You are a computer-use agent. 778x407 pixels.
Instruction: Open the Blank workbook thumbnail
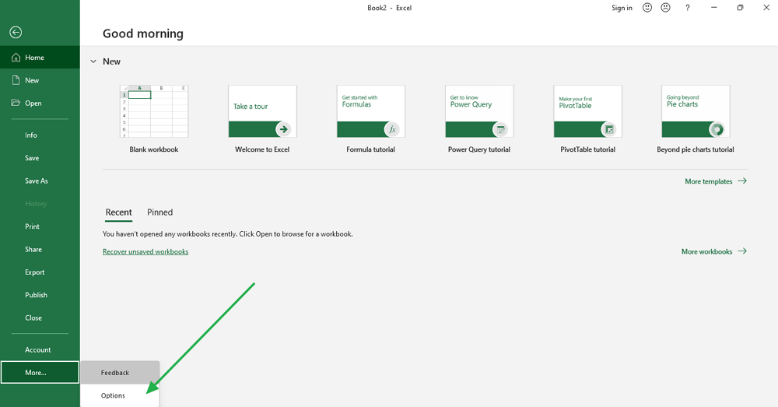(154, 111)
